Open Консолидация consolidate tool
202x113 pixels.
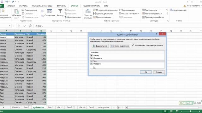coord(127,10)
